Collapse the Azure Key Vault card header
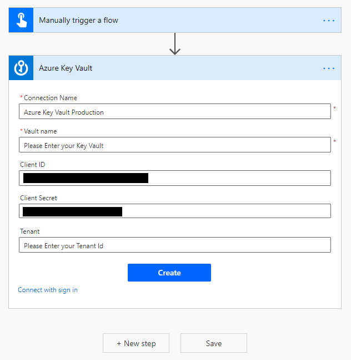This screenshot has width=351, height=360. click(175, 68)
